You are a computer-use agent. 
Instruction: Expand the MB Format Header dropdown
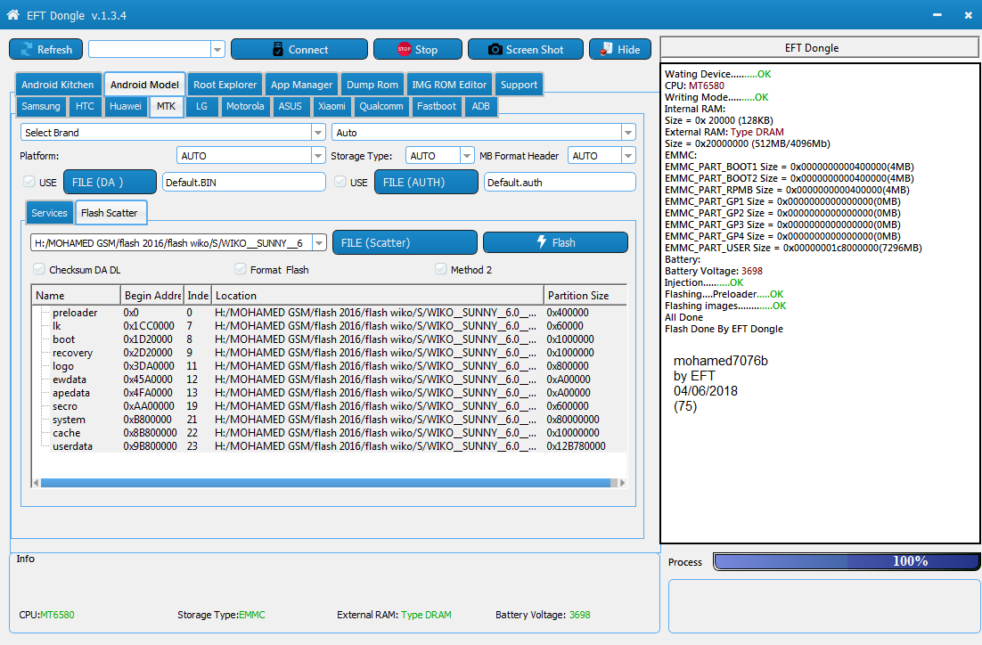(x=628, y=155)
